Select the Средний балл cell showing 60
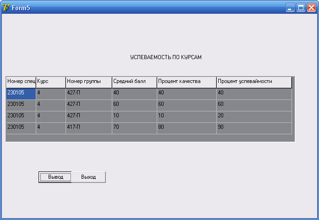319x220 pixels. (x=134, y=105)
